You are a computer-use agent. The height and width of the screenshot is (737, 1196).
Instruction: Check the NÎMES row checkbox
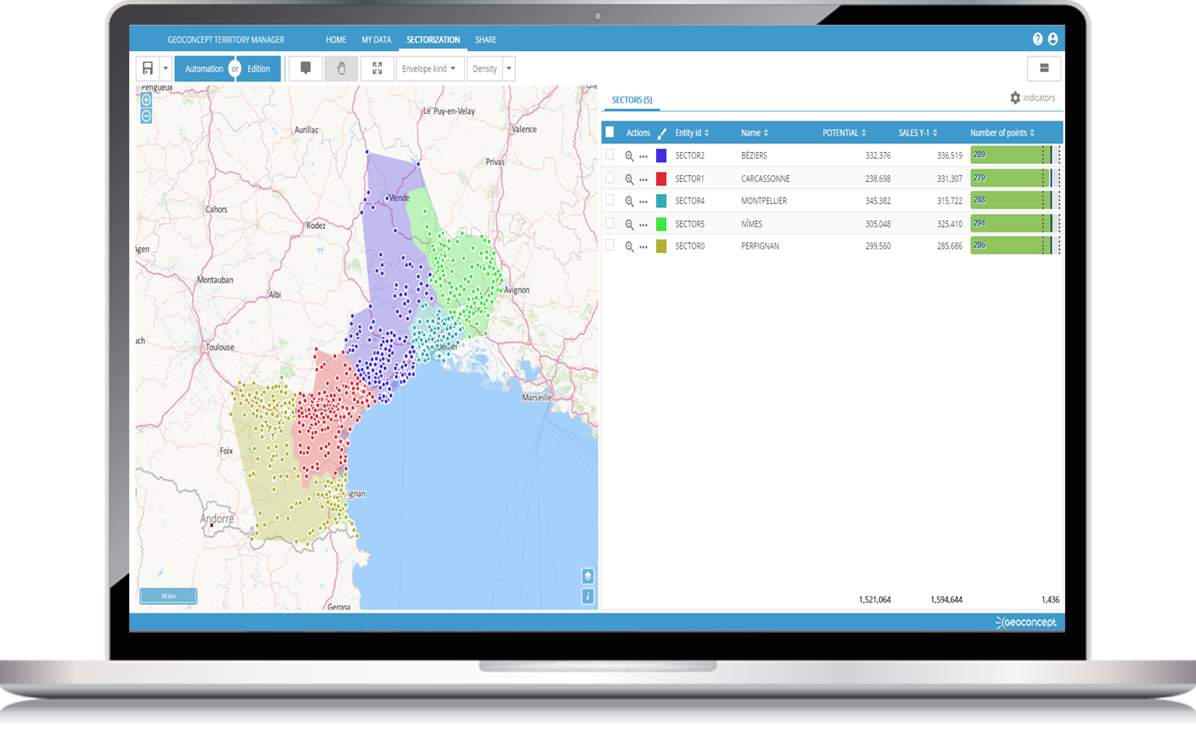click(x=610, y=224)
